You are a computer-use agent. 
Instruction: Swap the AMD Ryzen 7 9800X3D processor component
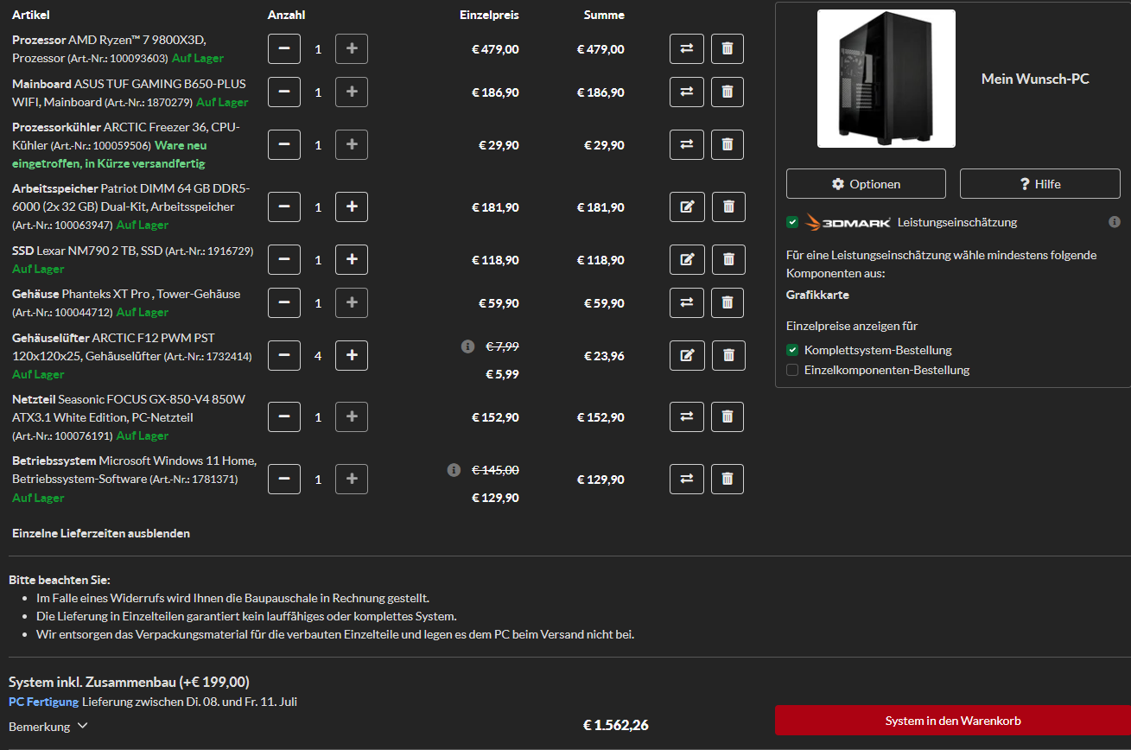(x=687, y=49)
